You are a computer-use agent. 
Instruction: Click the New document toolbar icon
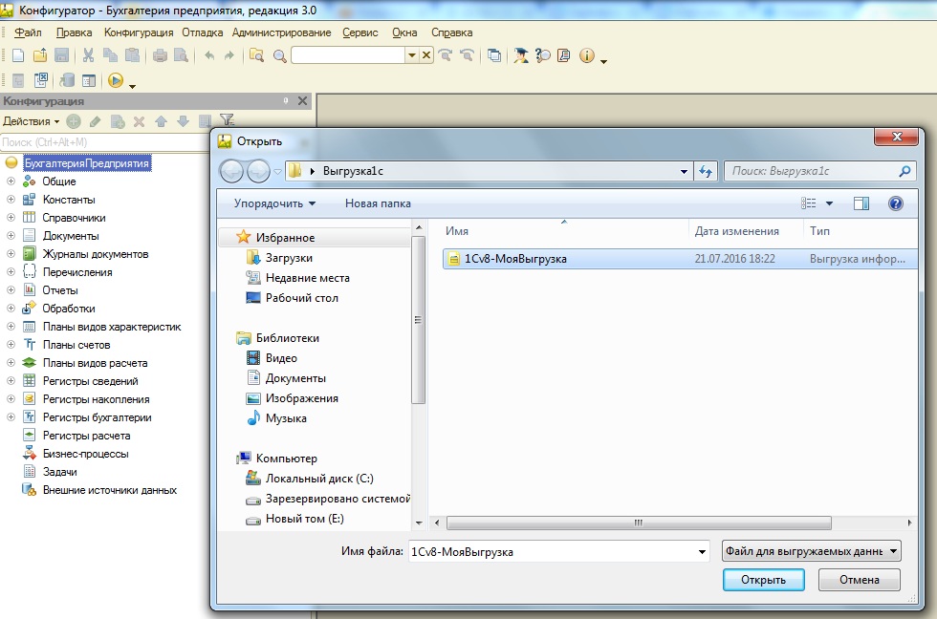point(18,55)
